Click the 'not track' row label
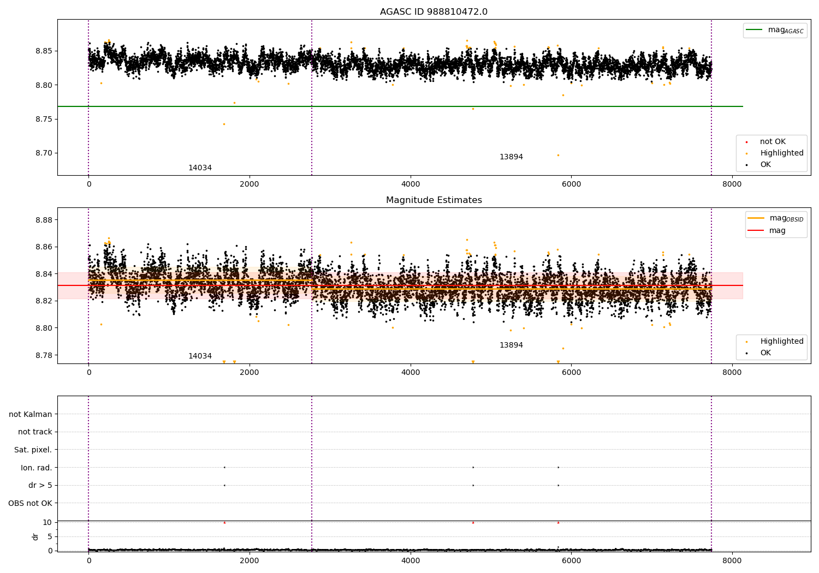 click(x=35, y=432)
